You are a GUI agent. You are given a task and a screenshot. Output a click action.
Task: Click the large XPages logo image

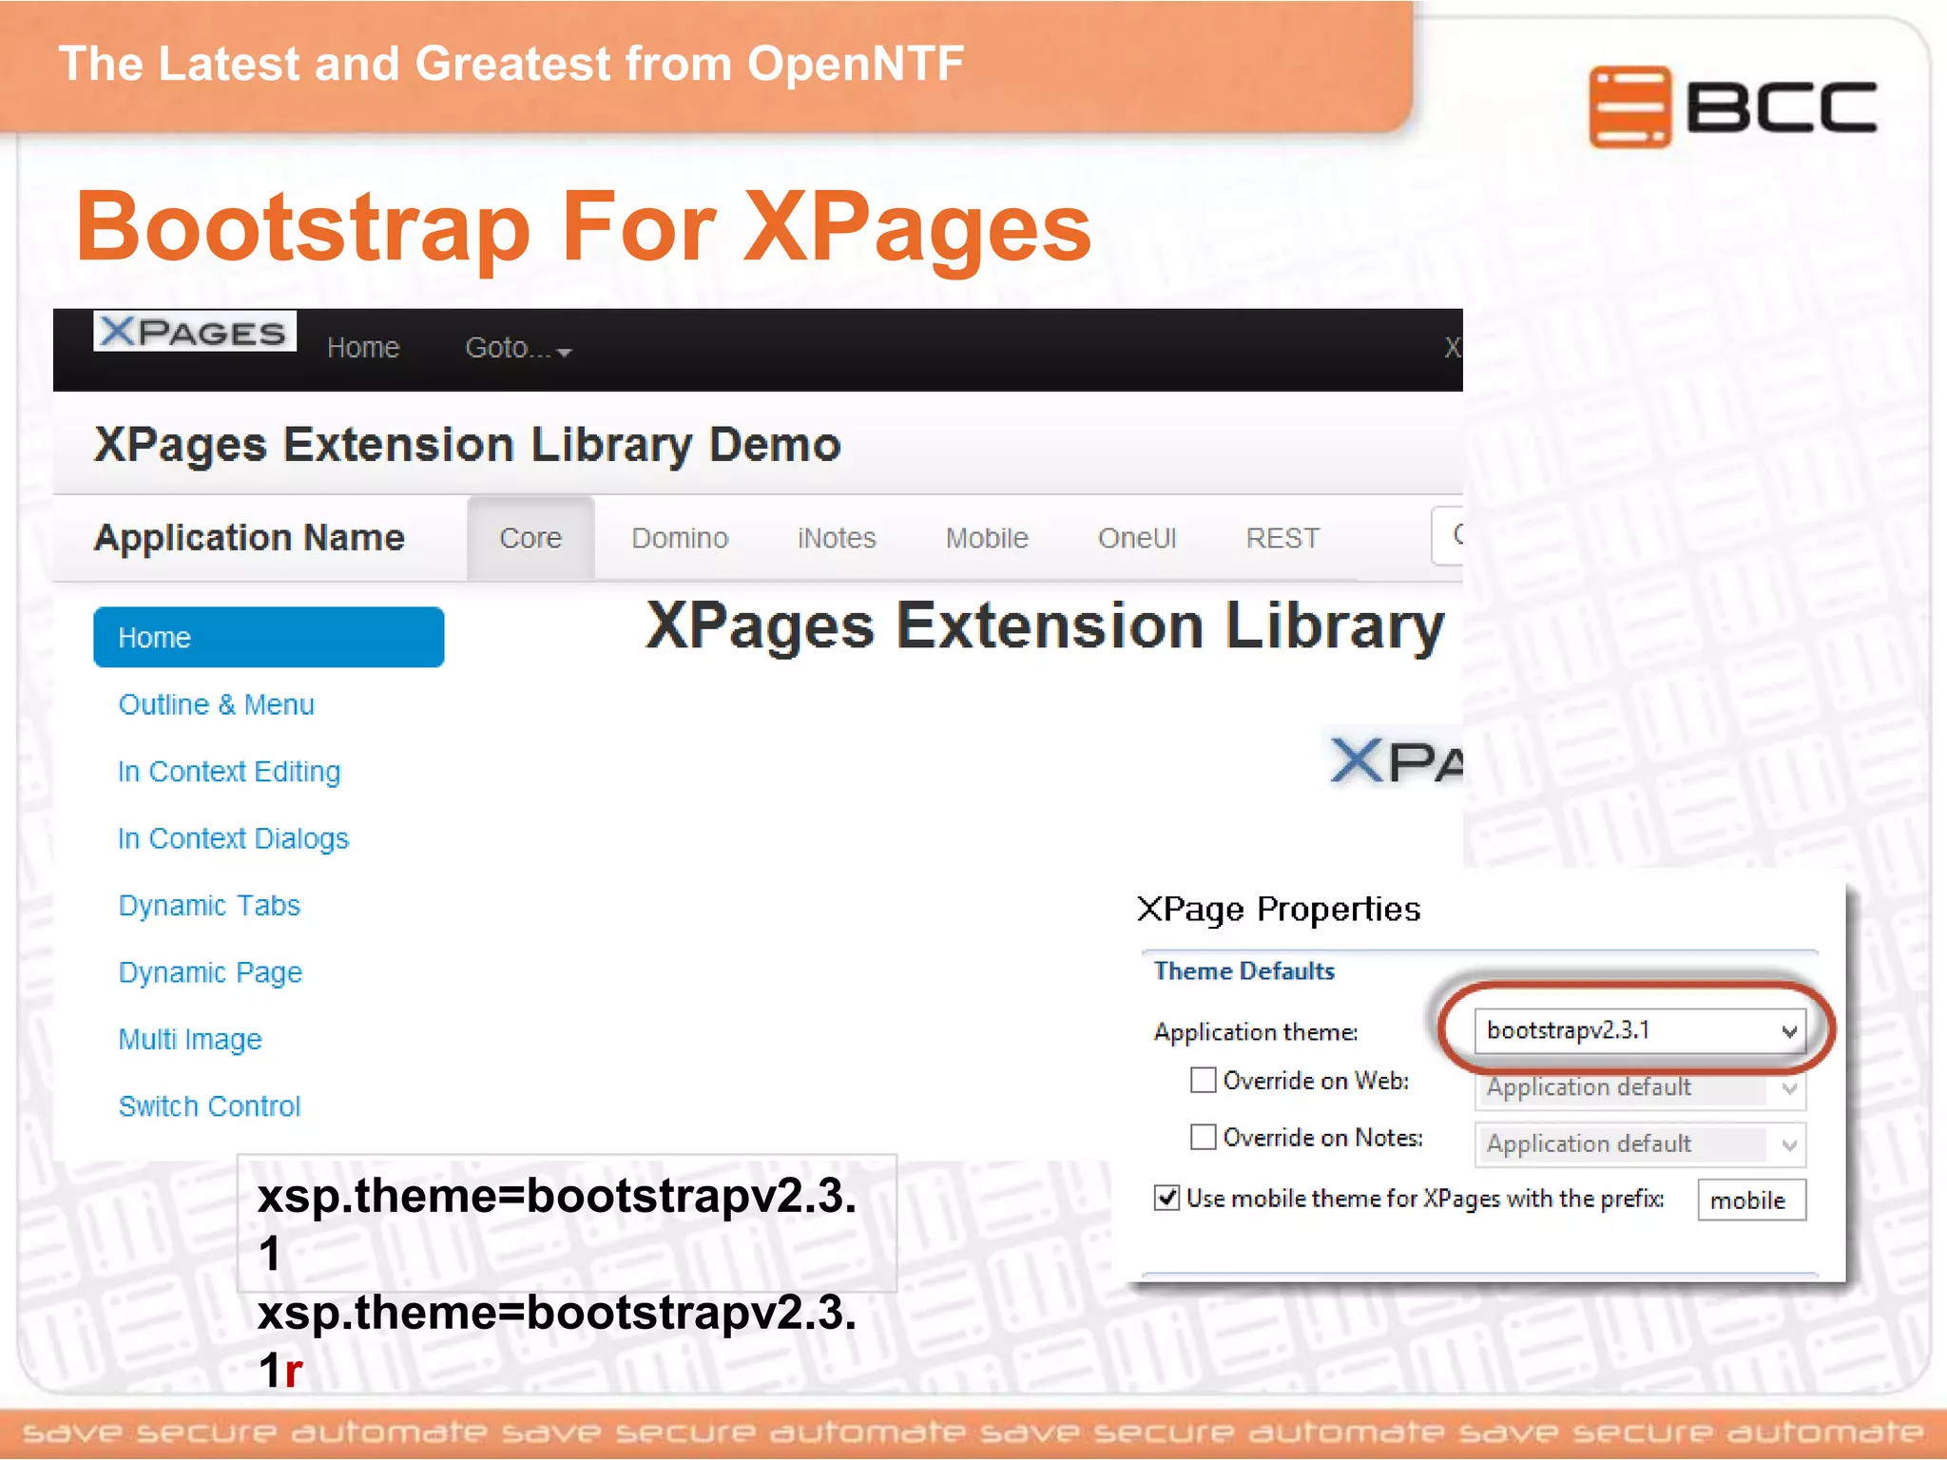1395,760
